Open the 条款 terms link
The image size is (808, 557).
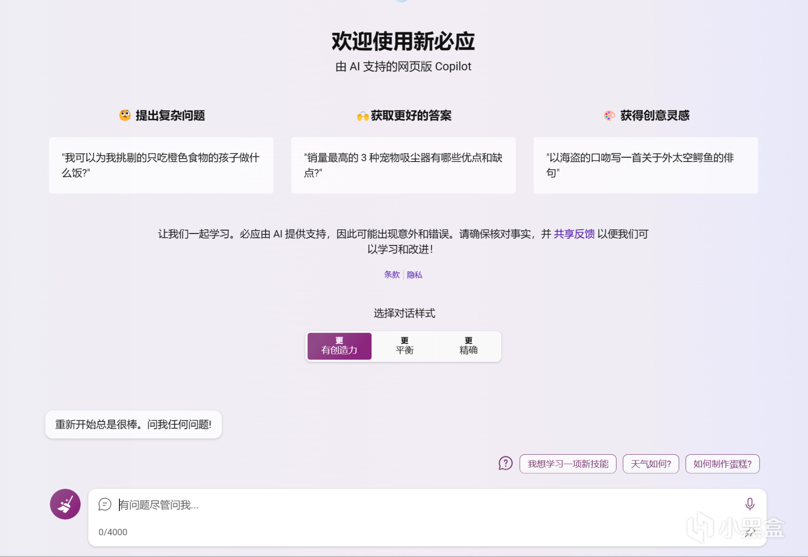point(392,275)
